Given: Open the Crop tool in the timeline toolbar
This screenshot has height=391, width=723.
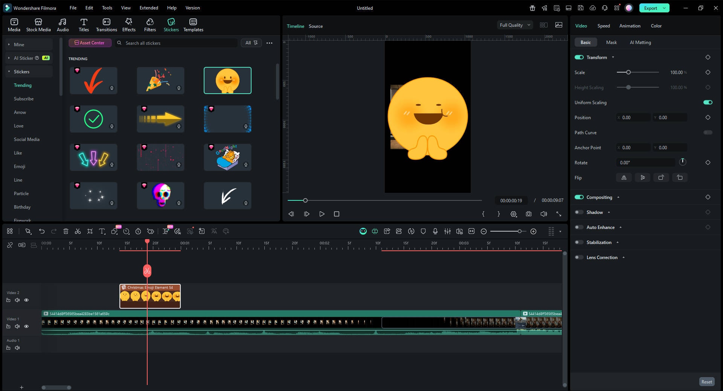Looking at the screenshot, I should coord(90,231).
